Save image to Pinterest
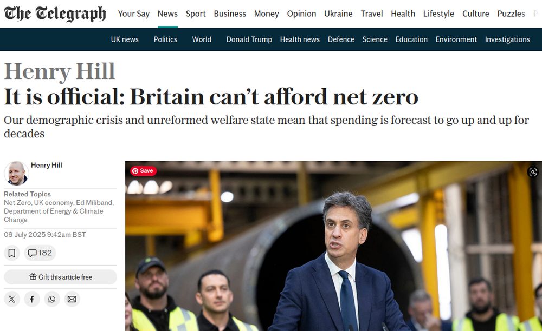Image resolution: width=542 pixels, height=331 pixels. pos(144,171)
